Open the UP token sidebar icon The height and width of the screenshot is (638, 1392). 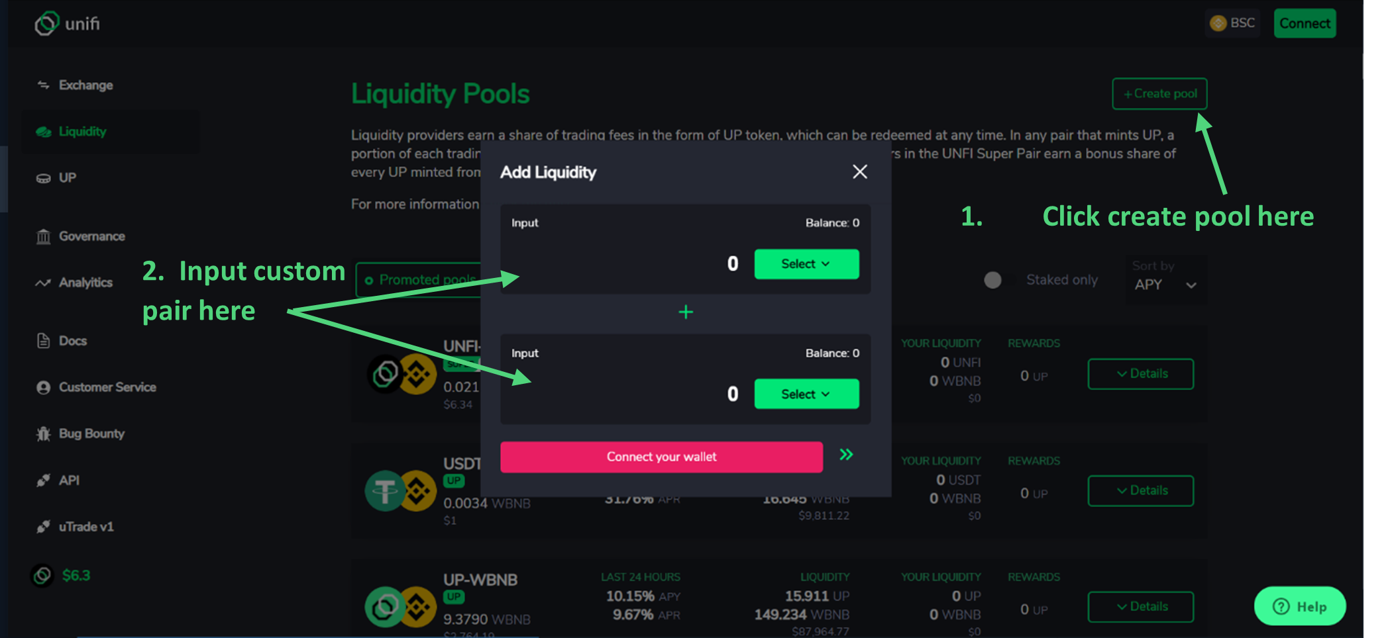[43, 178]
